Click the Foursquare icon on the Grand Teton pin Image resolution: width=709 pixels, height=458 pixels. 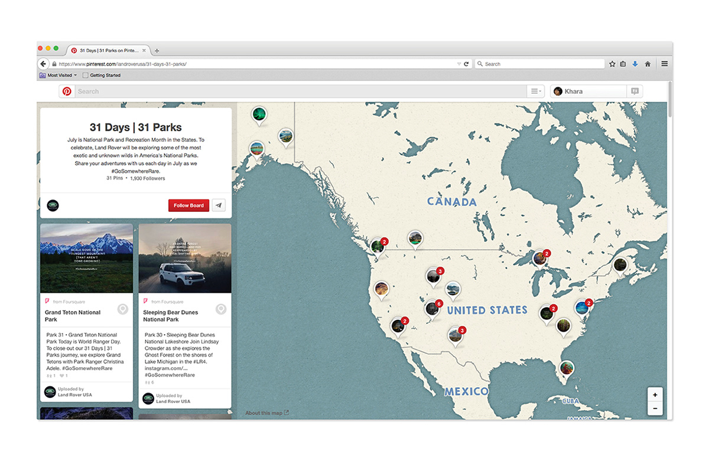(48, 302)
